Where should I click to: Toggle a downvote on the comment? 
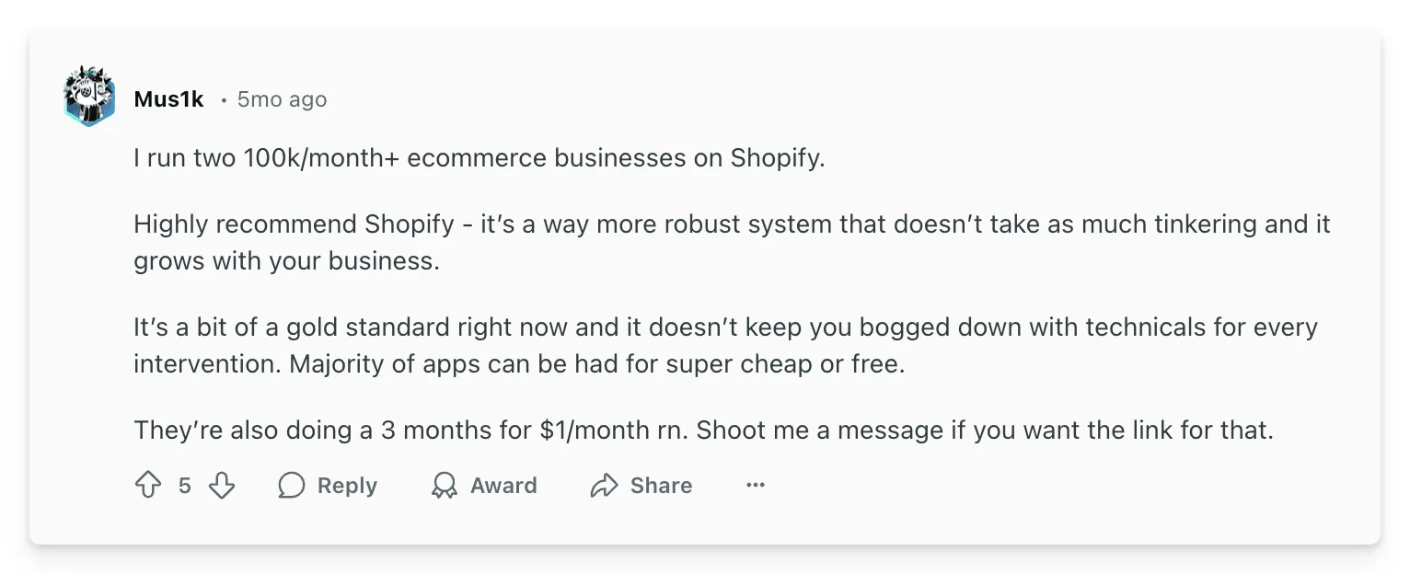(x=222, y=485)
